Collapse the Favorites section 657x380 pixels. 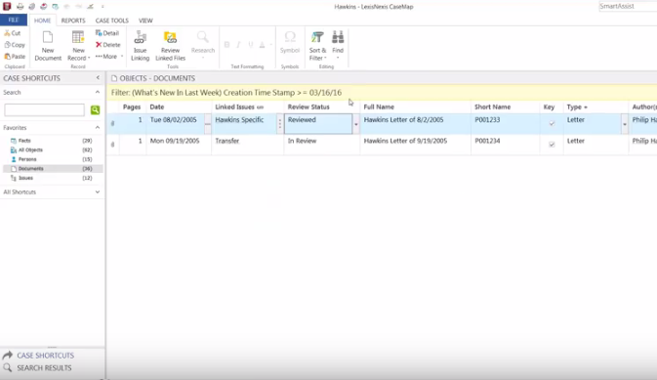tap(98, 128)
